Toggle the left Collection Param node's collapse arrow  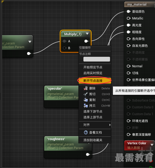(x=30, y=42)
